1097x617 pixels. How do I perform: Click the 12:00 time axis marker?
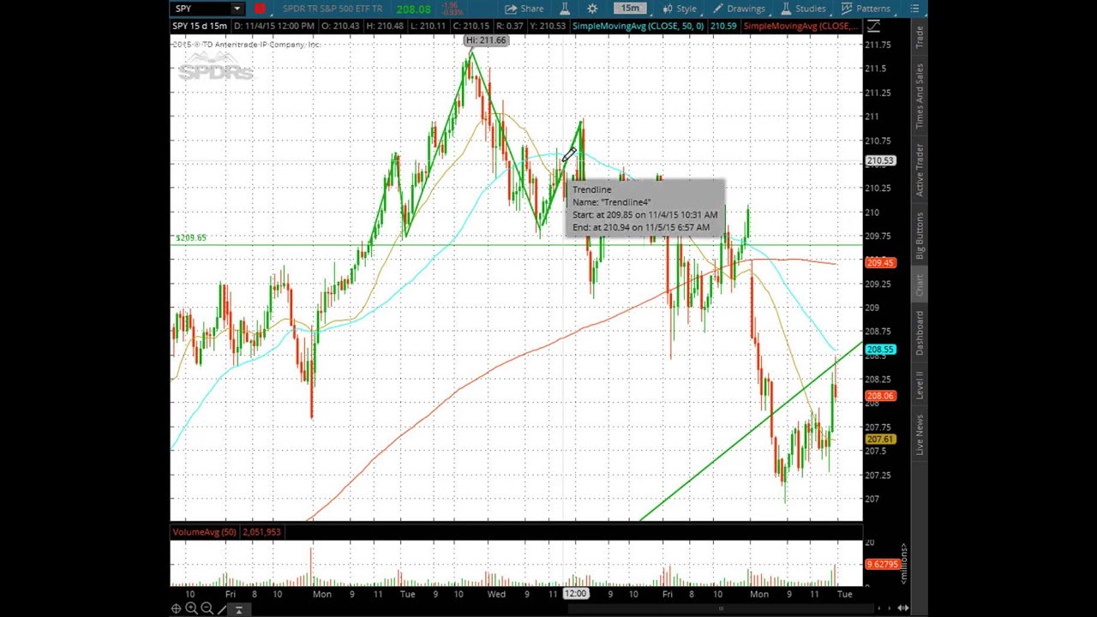coord(576,594)
